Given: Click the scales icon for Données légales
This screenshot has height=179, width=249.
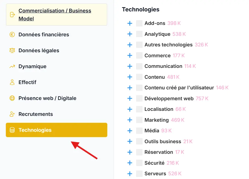Looking at the screenshot, I should [x=12, y=50].
